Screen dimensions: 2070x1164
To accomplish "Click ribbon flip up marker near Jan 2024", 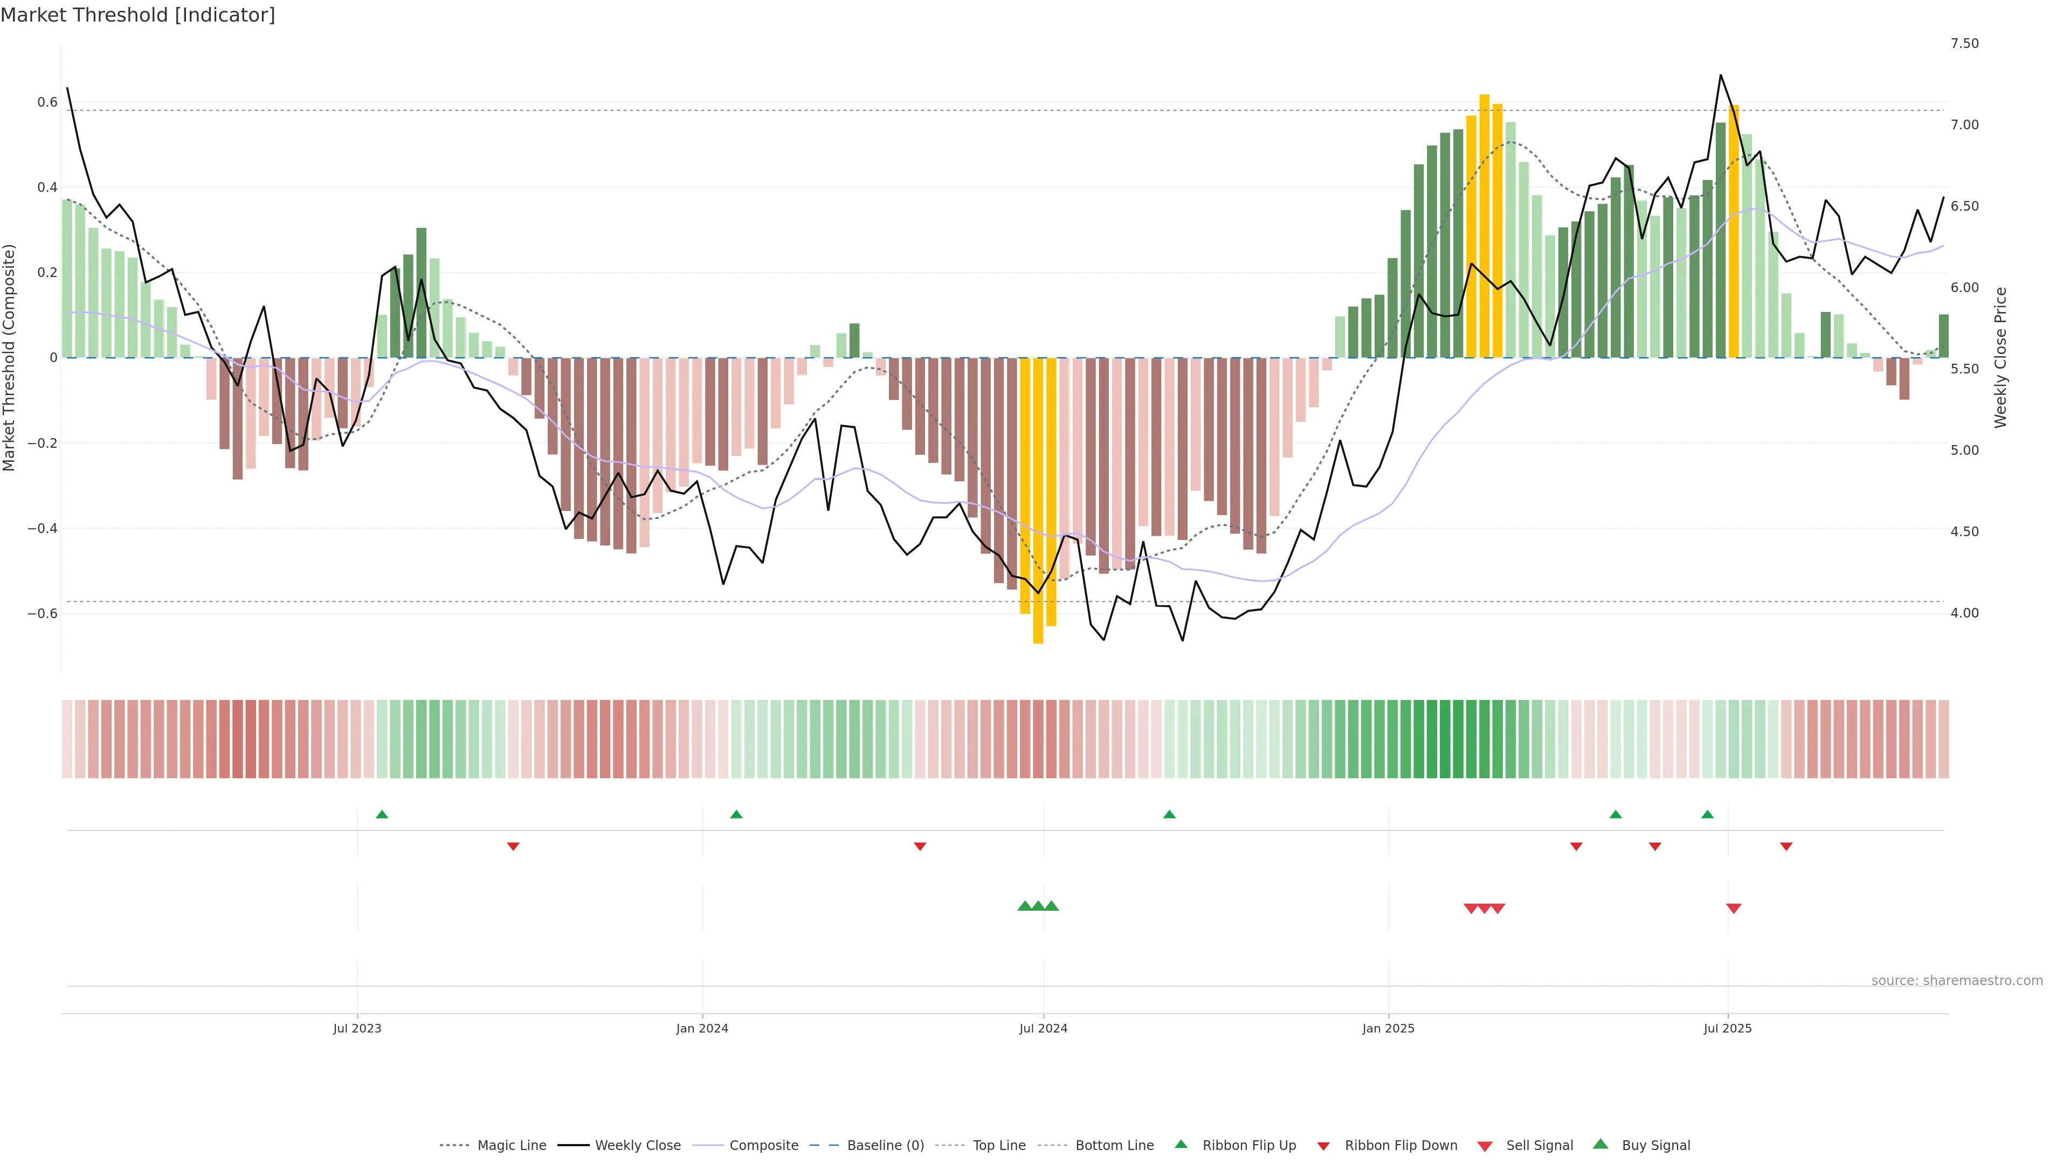I will point(736,815).
